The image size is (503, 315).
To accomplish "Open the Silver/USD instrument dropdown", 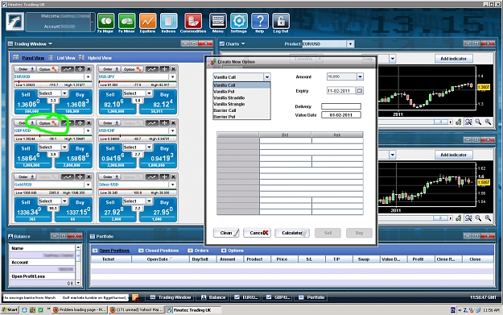I will 172,184.
